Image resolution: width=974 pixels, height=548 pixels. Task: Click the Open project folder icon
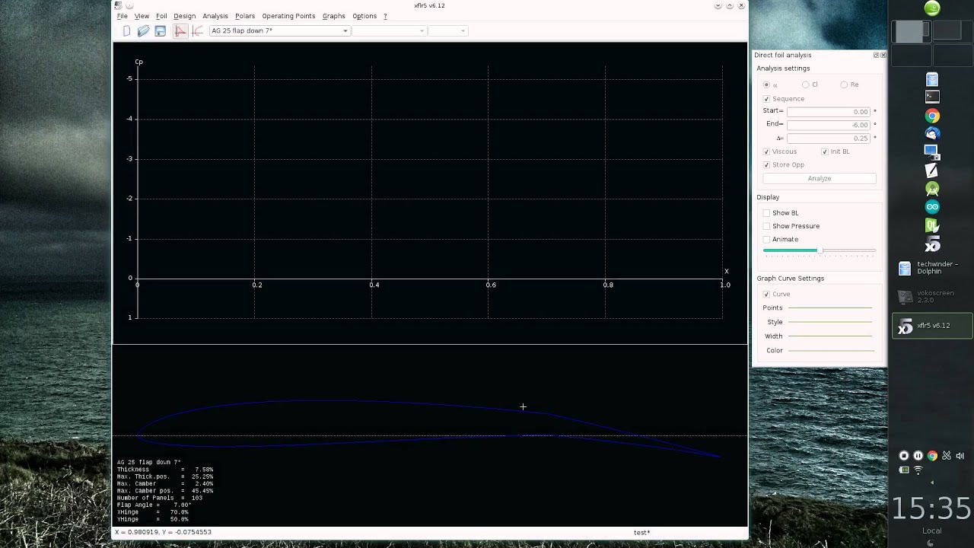coord(143,31)
